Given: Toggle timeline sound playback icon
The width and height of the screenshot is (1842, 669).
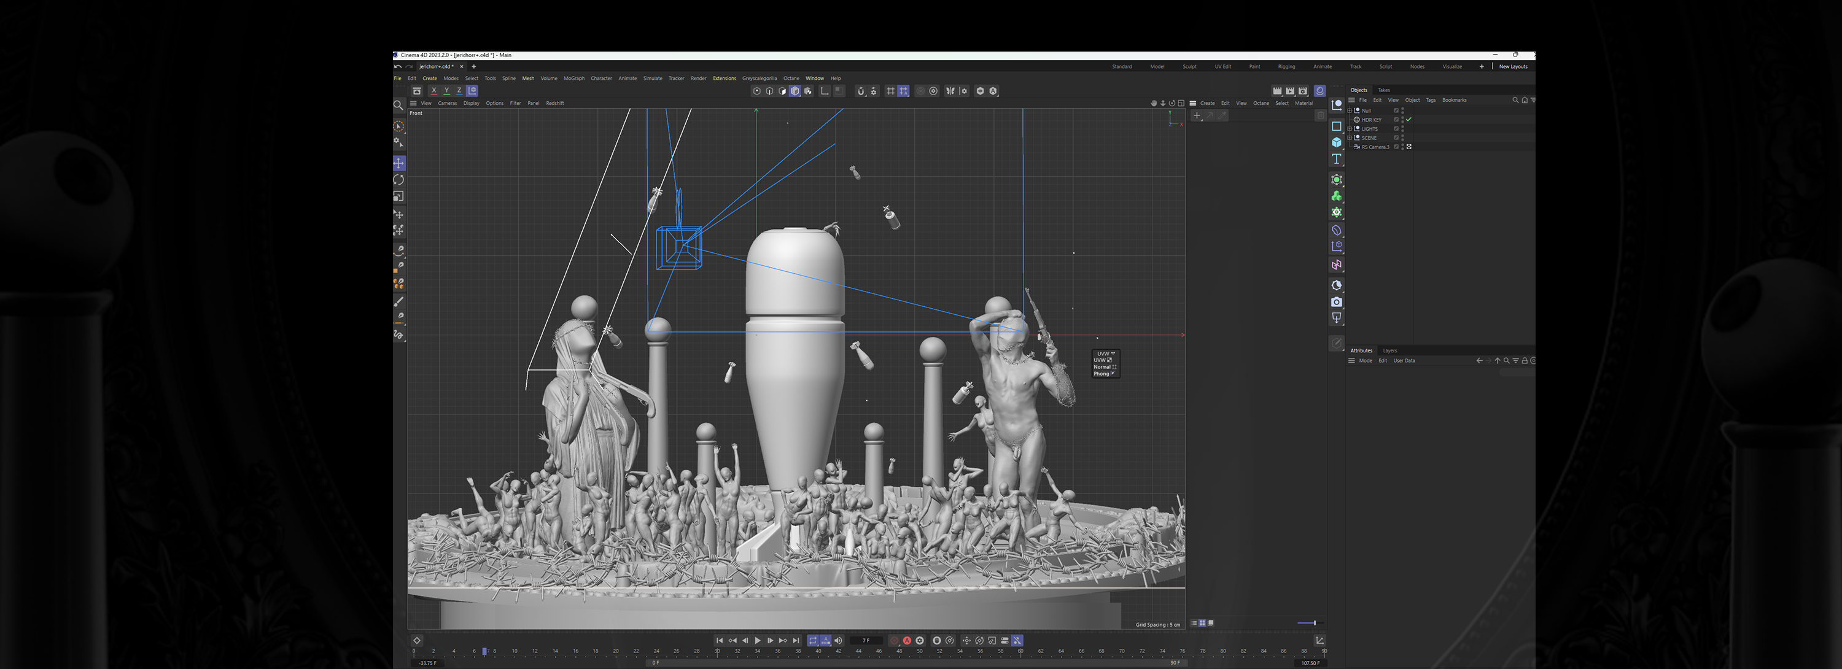Looking at the screenshot, I should 839,640.
